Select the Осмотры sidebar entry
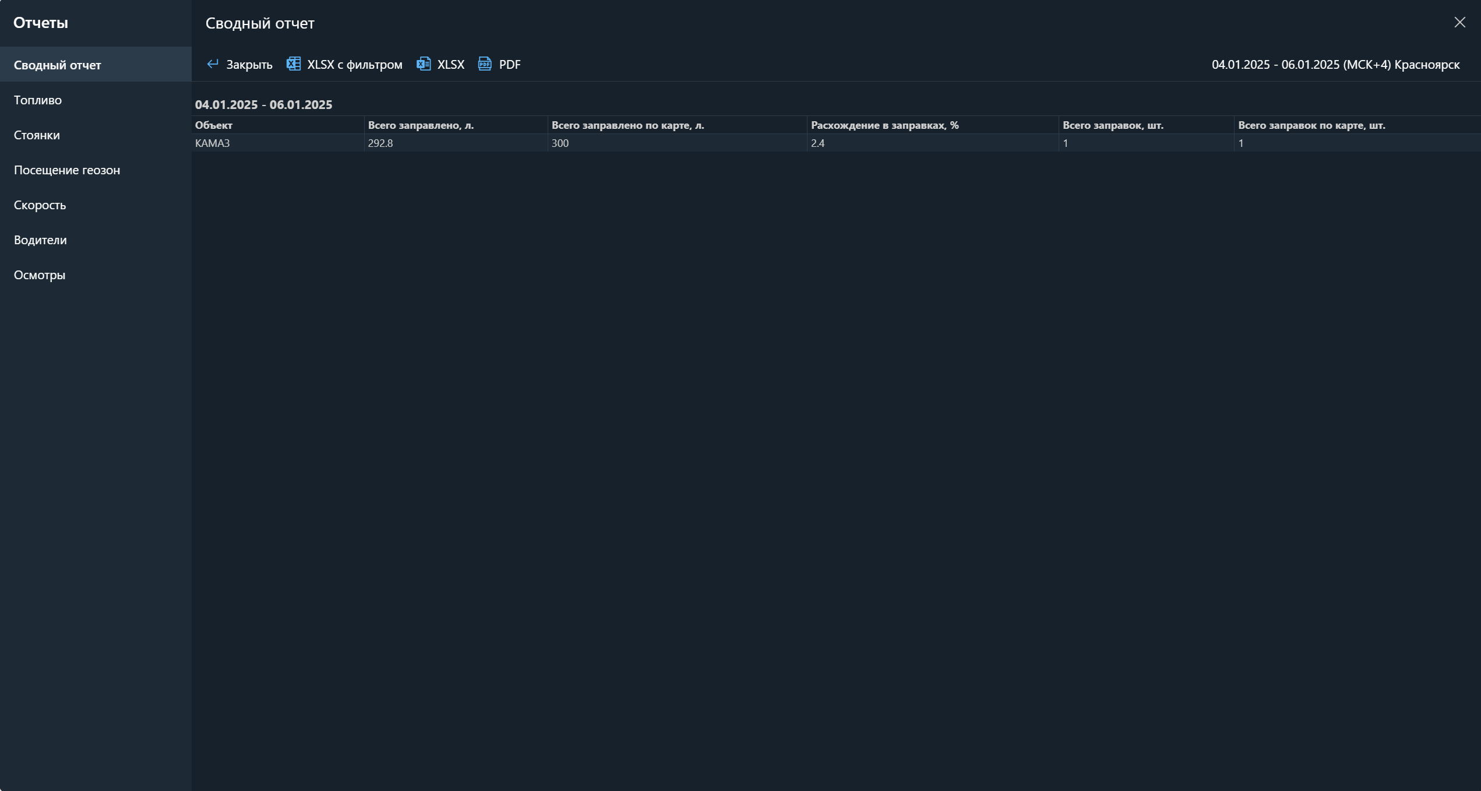 [40, 275]
